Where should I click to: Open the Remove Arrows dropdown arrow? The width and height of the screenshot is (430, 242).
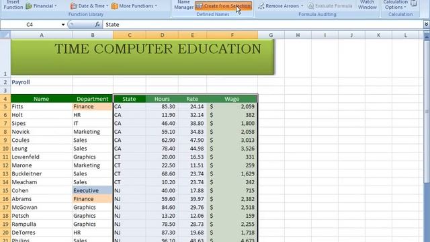[302, 6]
